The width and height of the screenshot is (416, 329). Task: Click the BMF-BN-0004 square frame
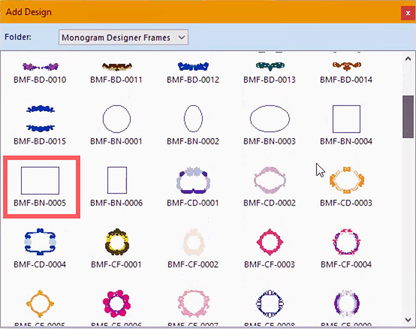tap(346, 119)
